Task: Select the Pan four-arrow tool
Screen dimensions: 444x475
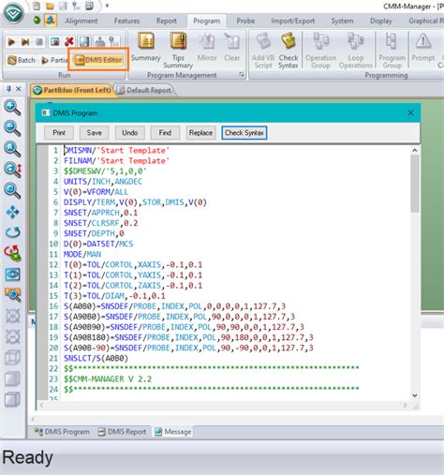Action: [12, 212]
